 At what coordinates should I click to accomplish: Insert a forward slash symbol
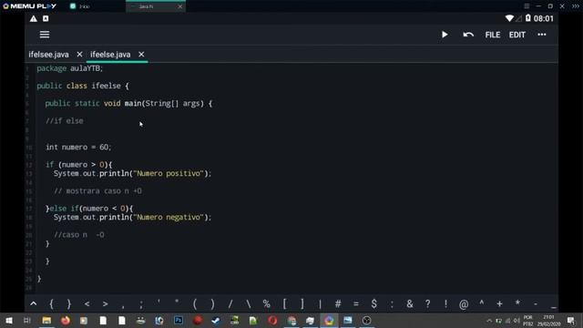(x=230, y=303)
